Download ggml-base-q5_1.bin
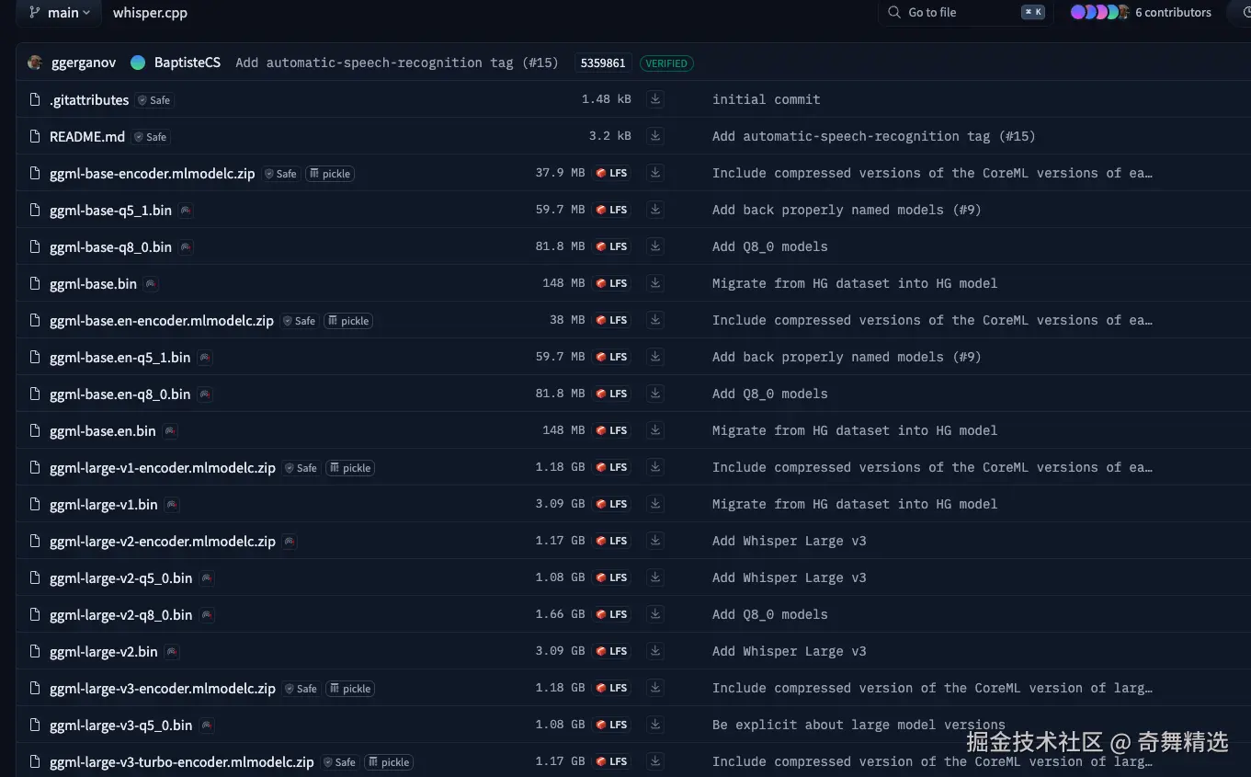 (655, 210)
